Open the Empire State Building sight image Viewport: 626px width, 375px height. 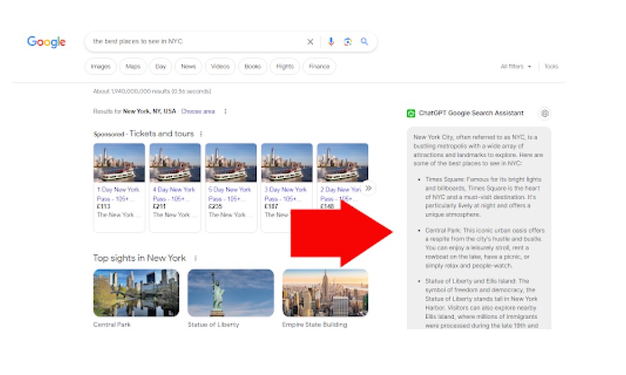(x=325, y=293)
